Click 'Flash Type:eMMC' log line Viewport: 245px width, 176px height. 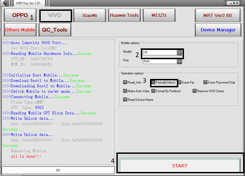27,102
